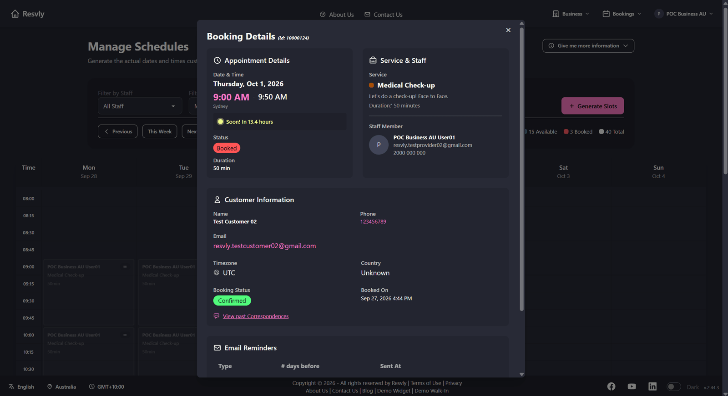Open the POC Business AU account menu
Viewport: 728px width, 396px height.
(x=683, y=14)
